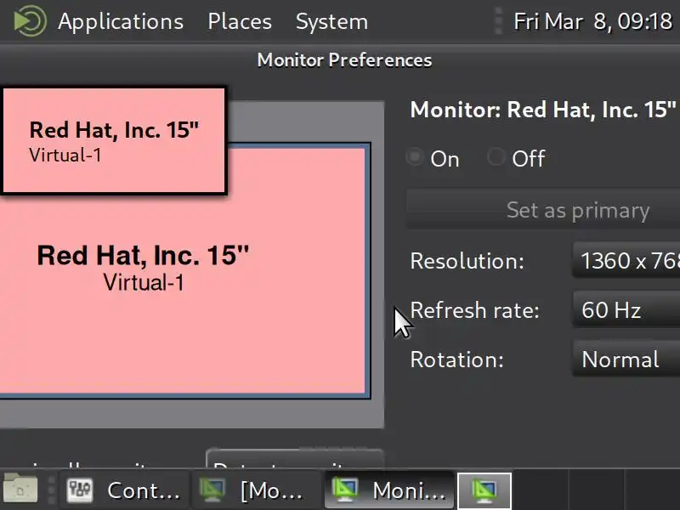Switch to the [Mo... taskbar window
The image size is (680, 510).
pos(257,490)
